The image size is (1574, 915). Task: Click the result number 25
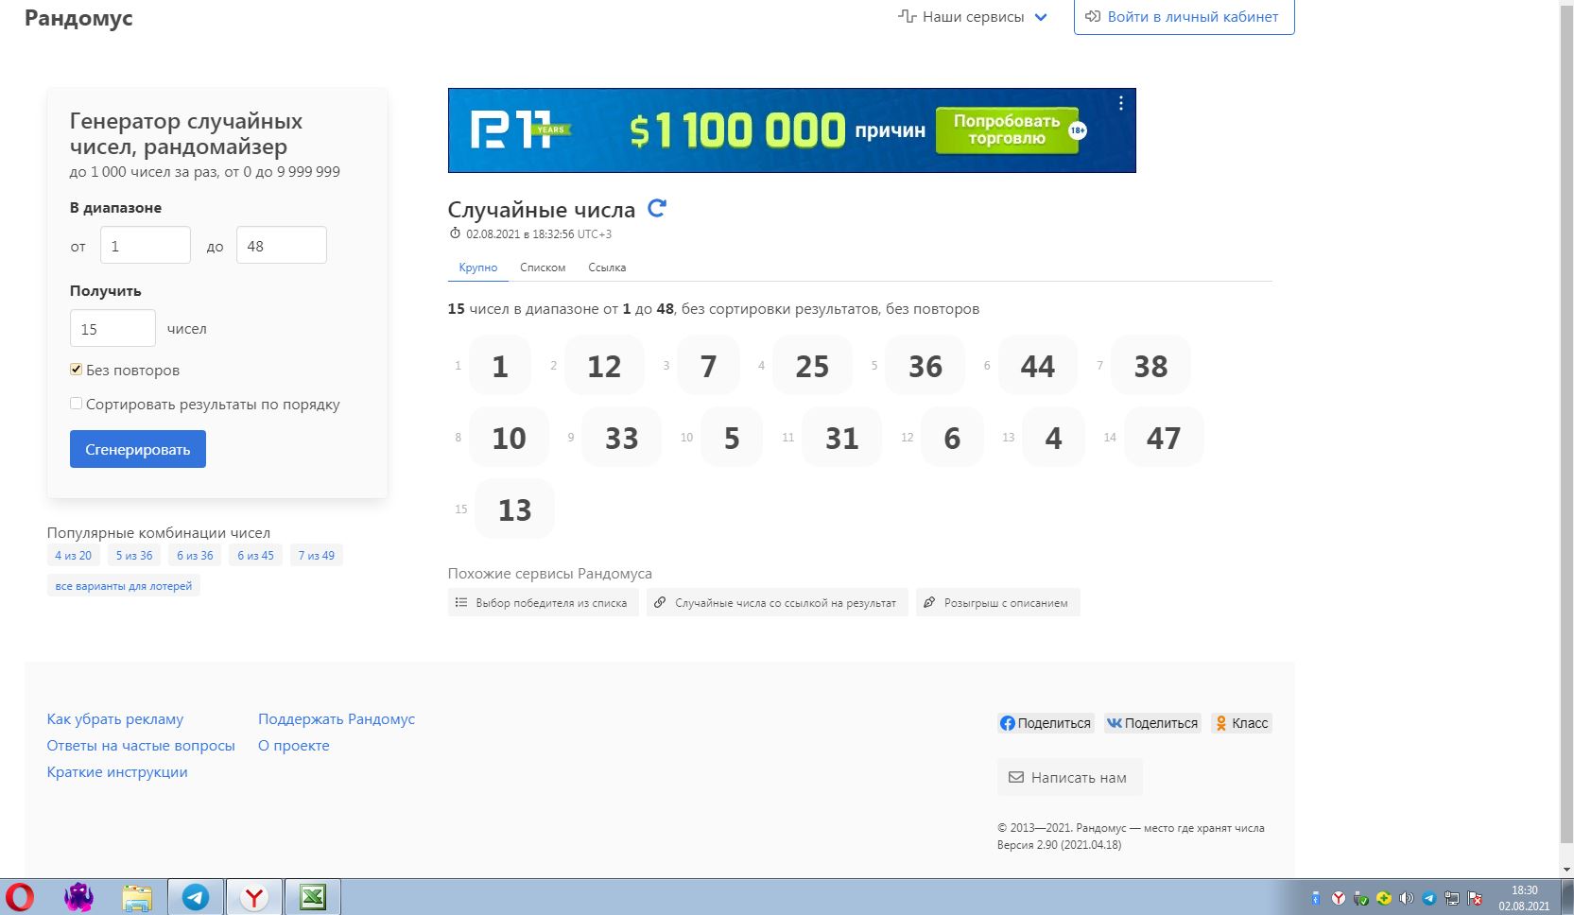tap(812, 366)
